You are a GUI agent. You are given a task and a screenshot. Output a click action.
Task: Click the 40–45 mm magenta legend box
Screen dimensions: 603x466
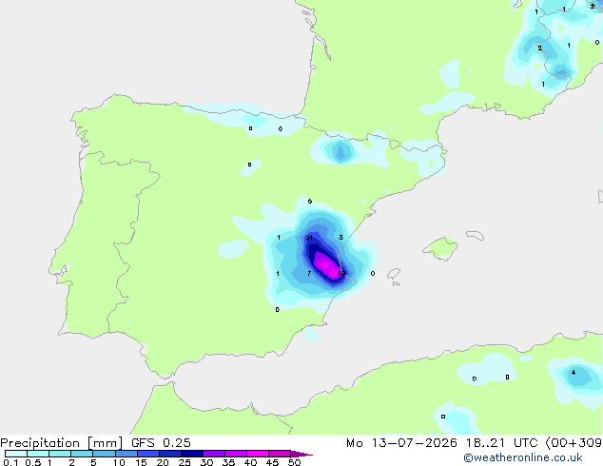click(258, 454)
